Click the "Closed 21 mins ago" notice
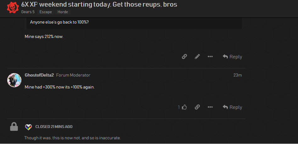 54,127
